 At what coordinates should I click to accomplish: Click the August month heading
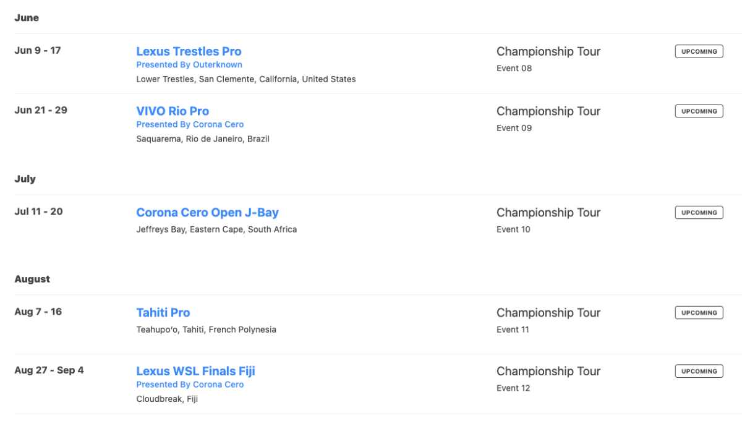(x=32, y=279)
